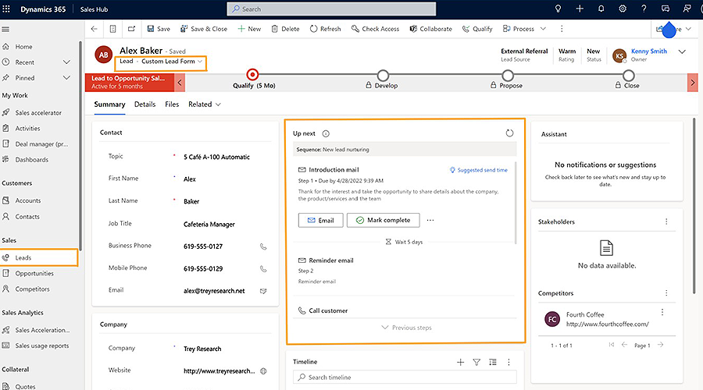Click the Refresh command
703x390 pixels.
pyautogui.click(x=325, y=29)
